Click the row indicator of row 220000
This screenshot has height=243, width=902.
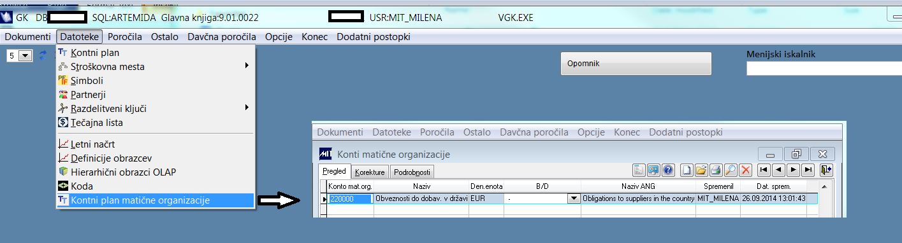point(324,198)
